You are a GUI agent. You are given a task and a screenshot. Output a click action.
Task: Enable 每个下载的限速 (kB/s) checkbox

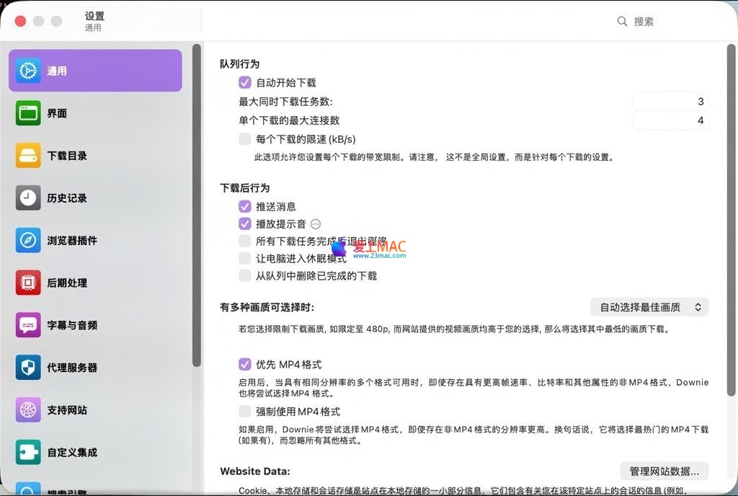245,139
